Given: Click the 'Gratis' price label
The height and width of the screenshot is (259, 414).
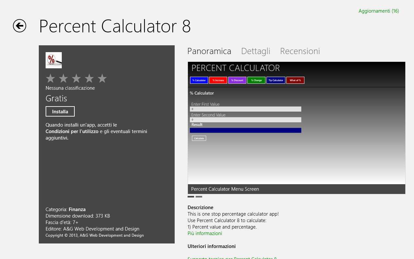Looking at the screenshot, I should coord(56,98).
